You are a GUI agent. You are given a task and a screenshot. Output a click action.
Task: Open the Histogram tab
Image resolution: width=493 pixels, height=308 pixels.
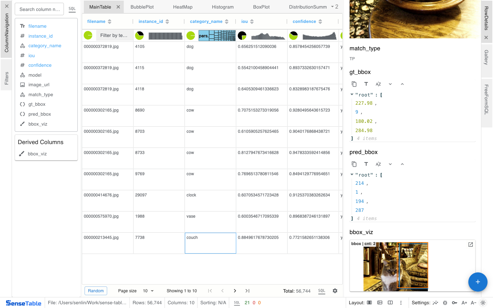223,7
